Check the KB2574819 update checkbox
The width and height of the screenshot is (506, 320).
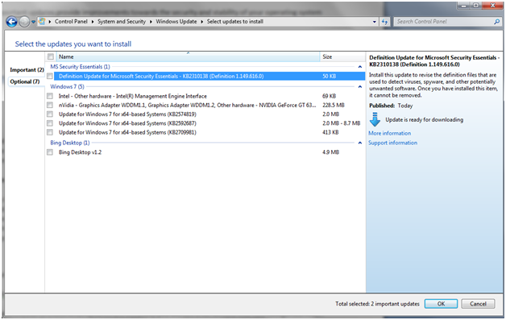pyautogui.click(x=50, y=114)
